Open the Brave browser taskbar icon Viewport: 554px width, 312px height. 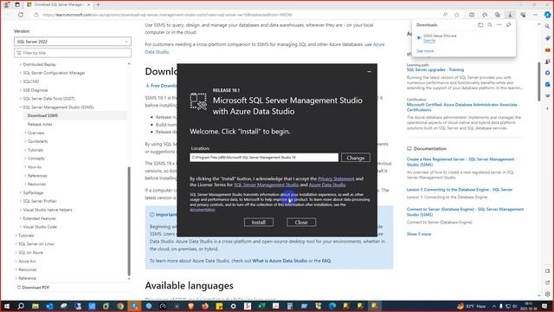(190, 306)
